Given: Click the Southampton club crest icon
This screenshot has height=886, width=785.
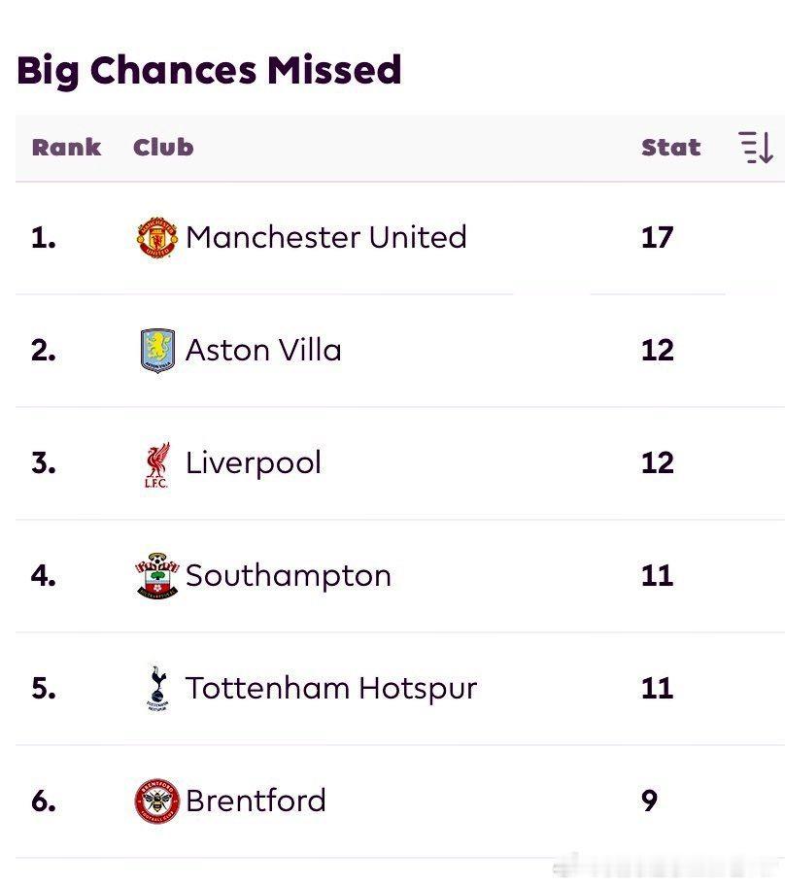Looking at the screenshot, I should tap(156, 576).
